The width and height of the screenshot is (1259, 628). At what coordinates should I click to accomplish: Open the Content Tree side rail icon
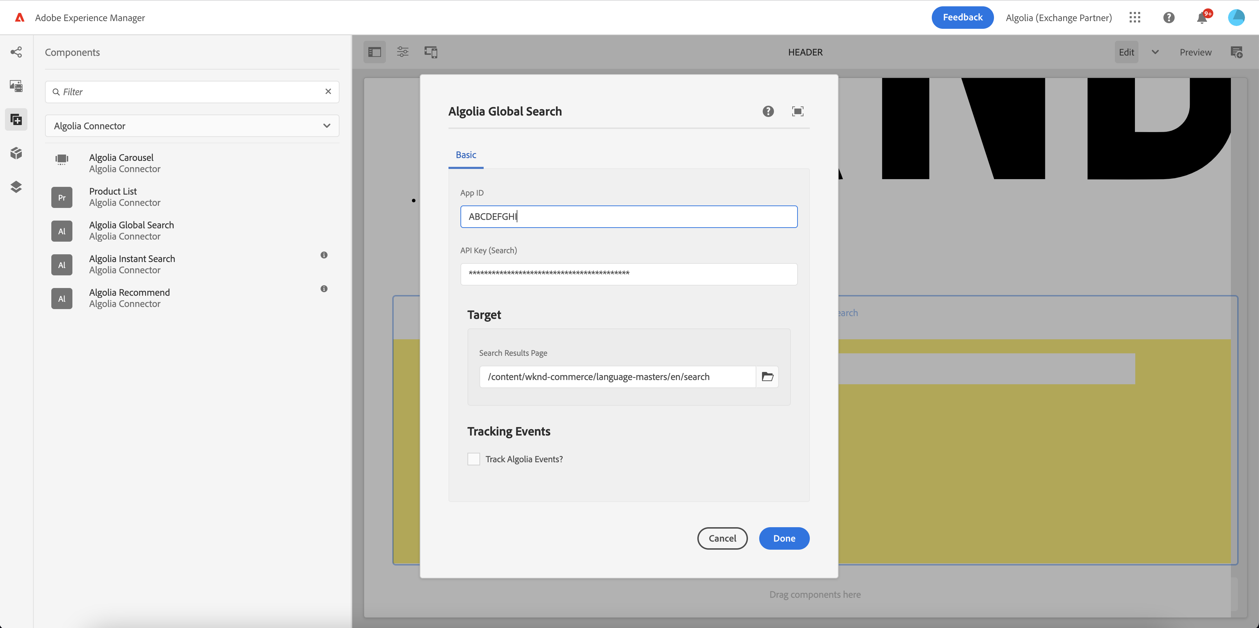pyautogui.click(x=16, y=187)
